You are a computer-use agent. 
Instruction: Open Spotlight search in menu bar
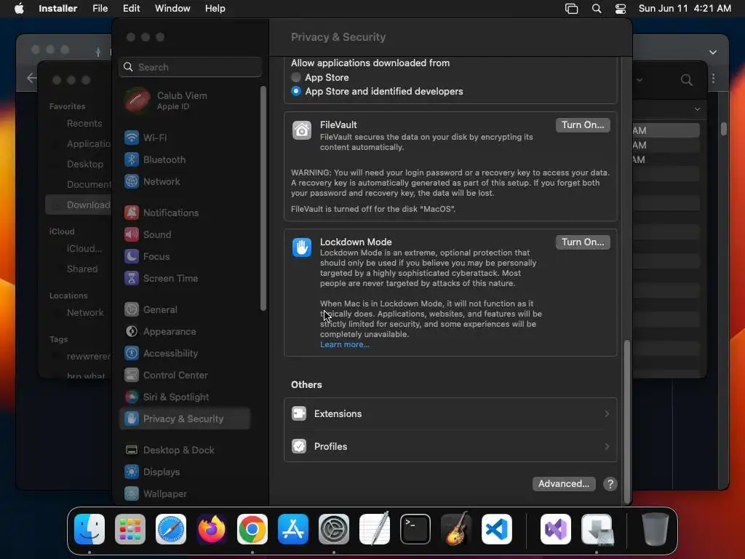pyautogui.click(x=597, y=9)
